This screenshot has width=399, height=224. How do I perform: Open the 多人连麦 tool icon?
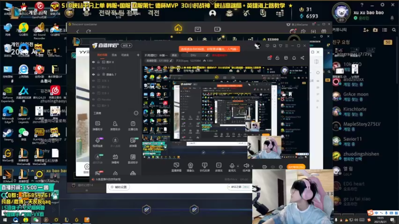click(115, 142)
